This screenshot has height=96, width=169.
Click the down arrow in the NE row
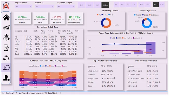[56, 36]
